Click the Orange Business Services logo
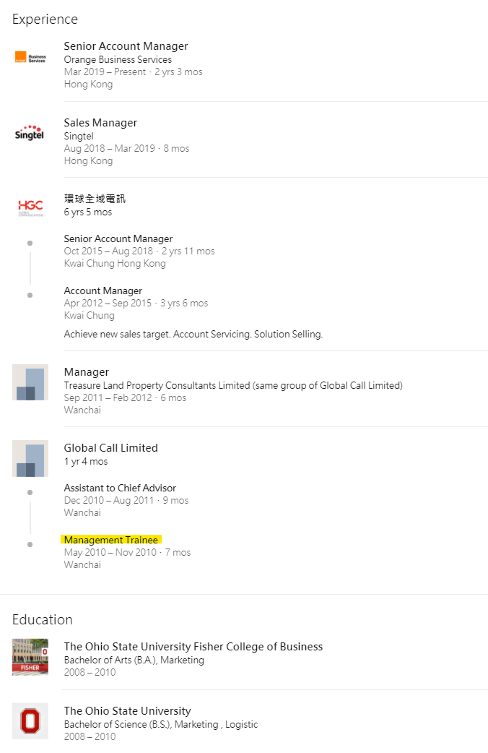488x753 pixels. coord(30,58)
